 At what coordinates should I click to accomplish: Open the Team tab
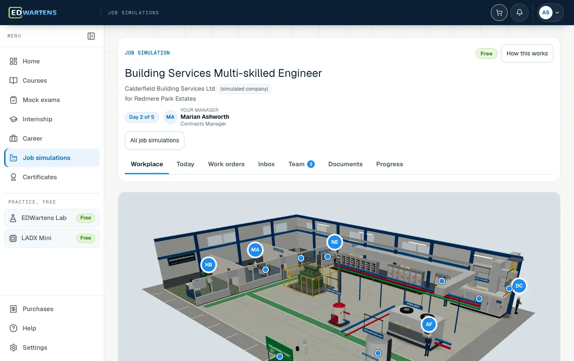tap(301, 164)
